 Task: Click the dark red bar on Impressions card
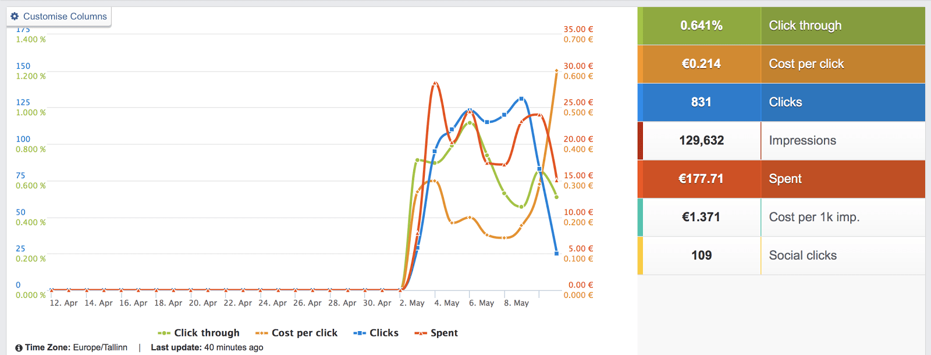pos(640,140)
